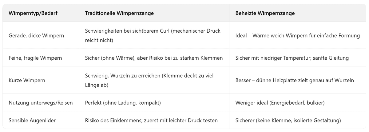Select the 'Perfekt (ohne Ladung, kompakt)' cell
This screenshot has width=369, height=132.
[x=123, y=102]
